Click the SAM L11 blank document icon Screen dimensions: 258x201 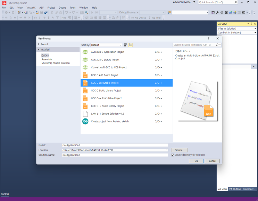85,114
